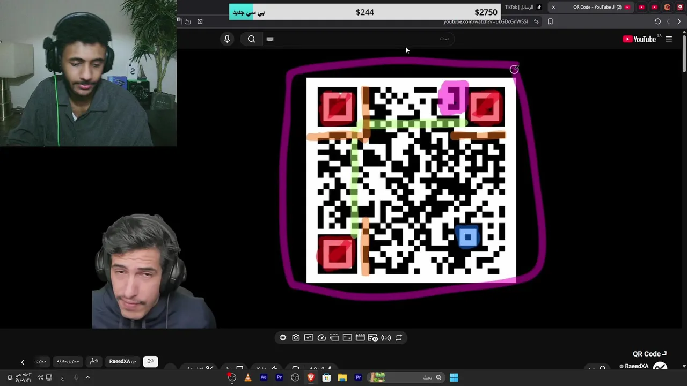Image resolution: width=687 pixels, height=386 pixels.
Task: Open the video player settings gear
Action: (283, 338)
